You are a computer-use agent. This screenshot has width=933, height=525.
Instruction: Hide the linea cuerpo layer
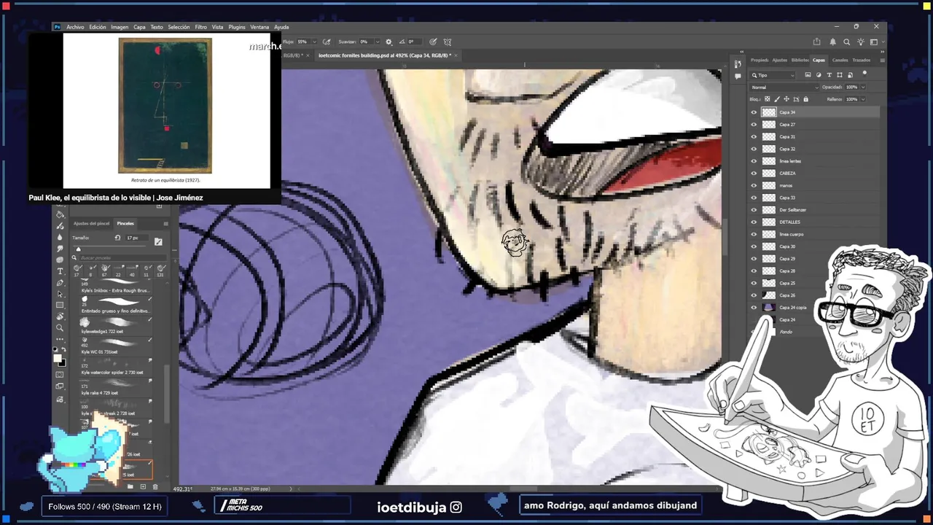tap(754, 234)
